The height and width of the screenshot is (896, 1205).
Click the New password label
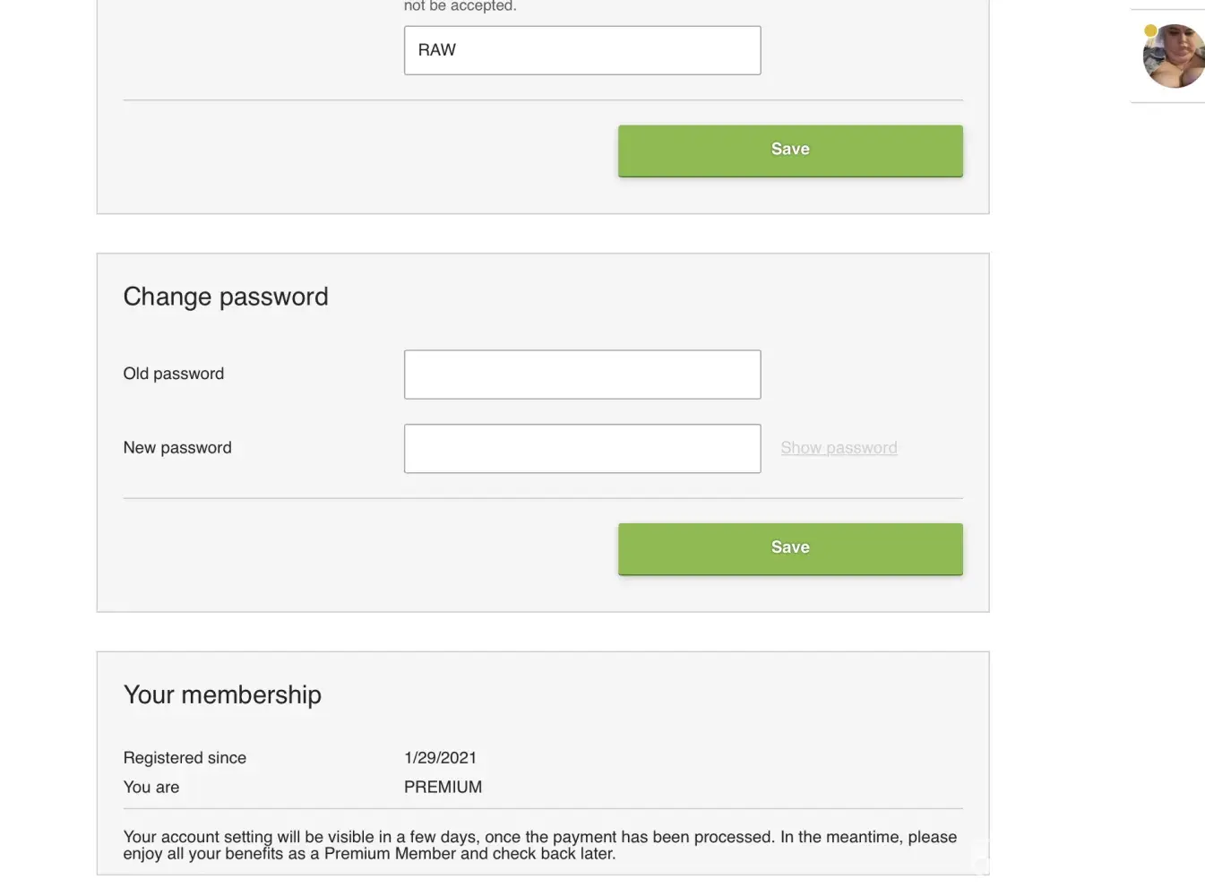177,448
